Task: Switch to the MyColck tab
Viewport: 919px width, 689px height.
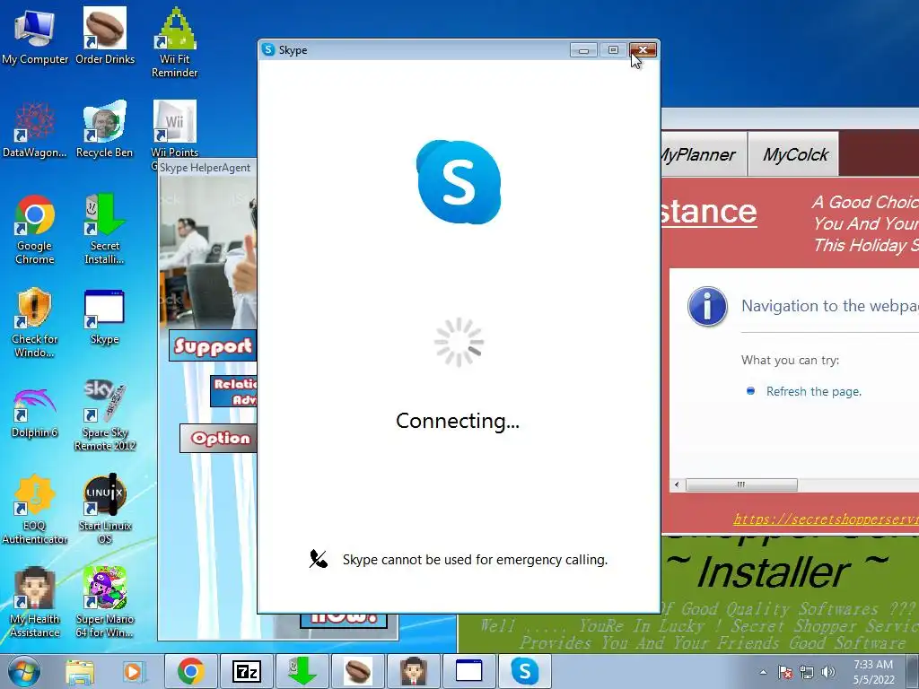Action: point(794,154)
